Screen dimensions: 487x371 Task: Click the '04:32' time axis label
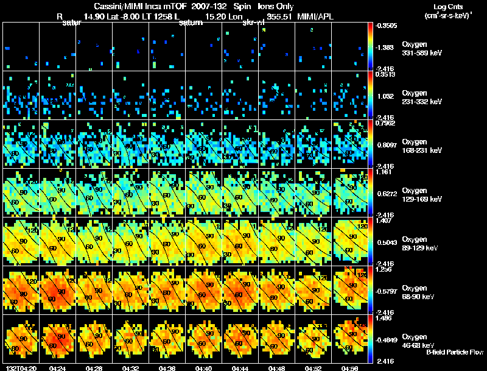[130, 368]
